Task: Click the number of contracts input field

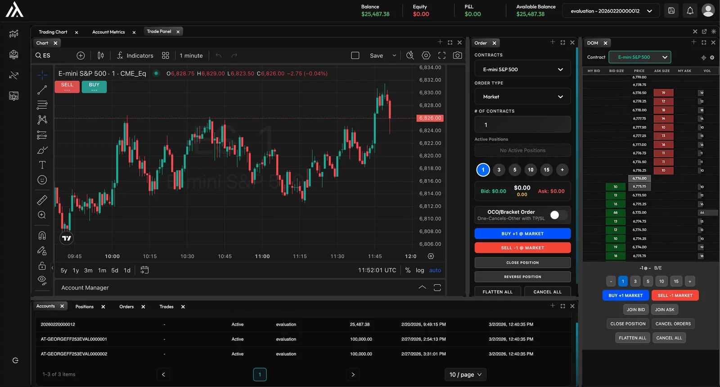Action: [x=522, y=125]
